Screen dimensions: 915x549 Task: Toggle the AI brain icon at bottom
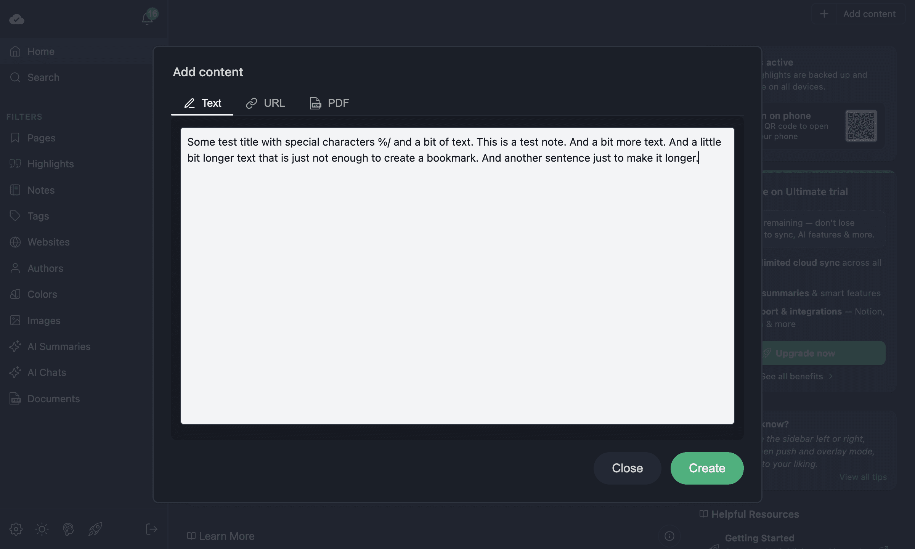[69, 529]
